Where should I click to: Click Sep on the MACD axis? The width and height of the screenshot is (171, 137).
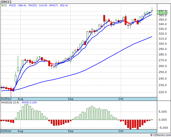[71, 131]
